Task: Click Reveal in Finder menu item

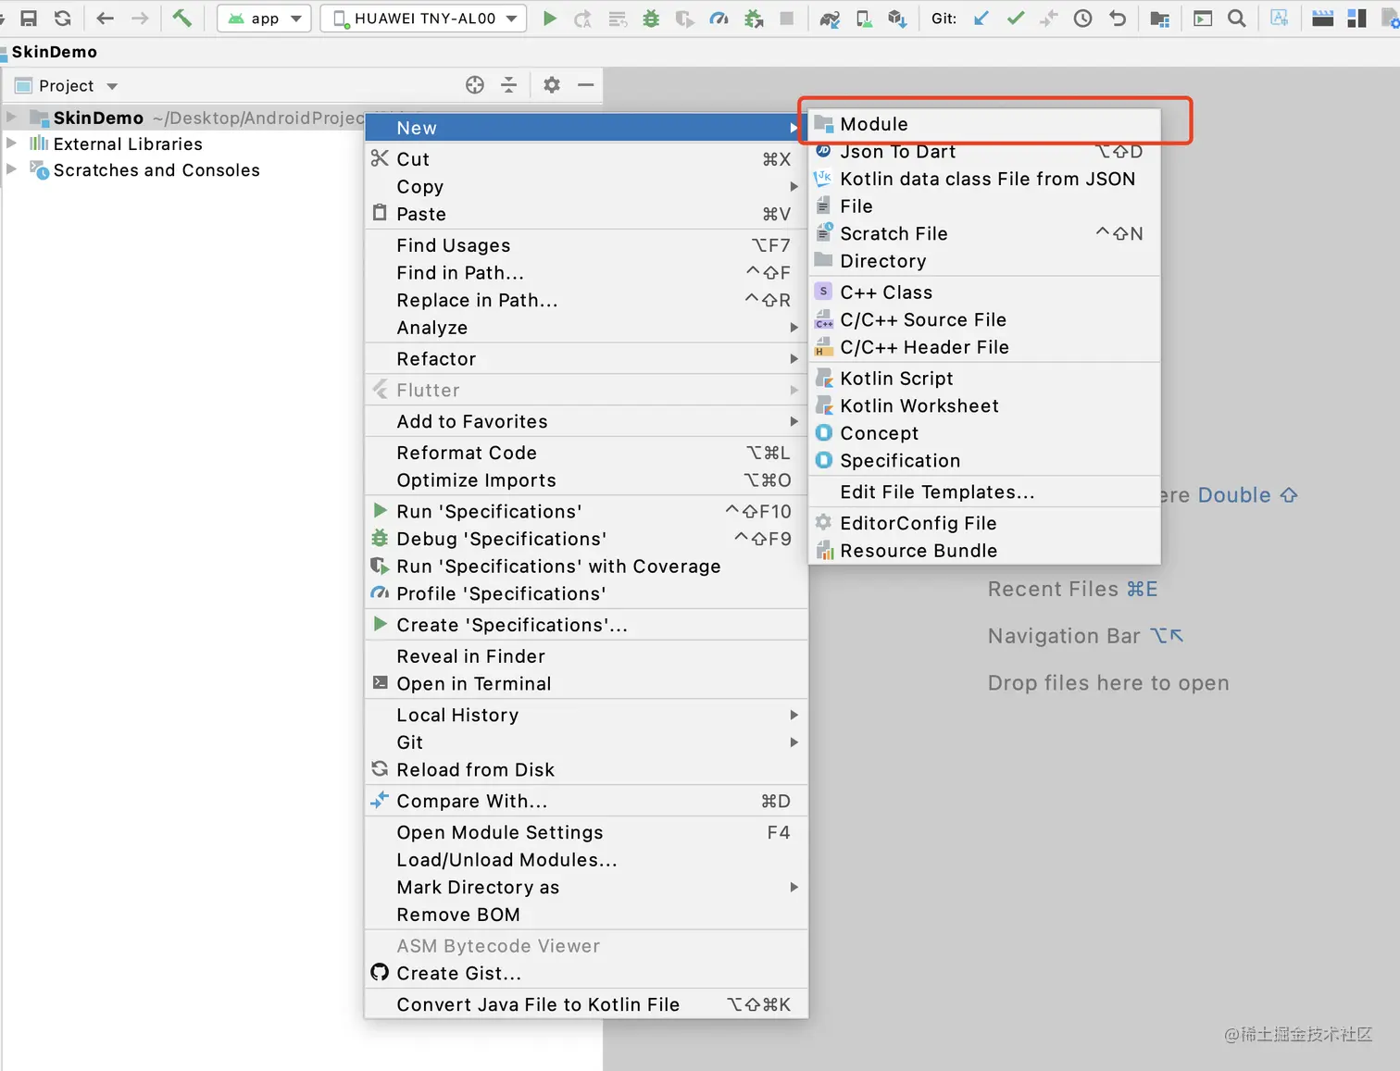Action: coord(587,656)
